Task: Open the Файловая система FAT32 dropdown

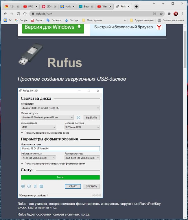Action: 38,158
